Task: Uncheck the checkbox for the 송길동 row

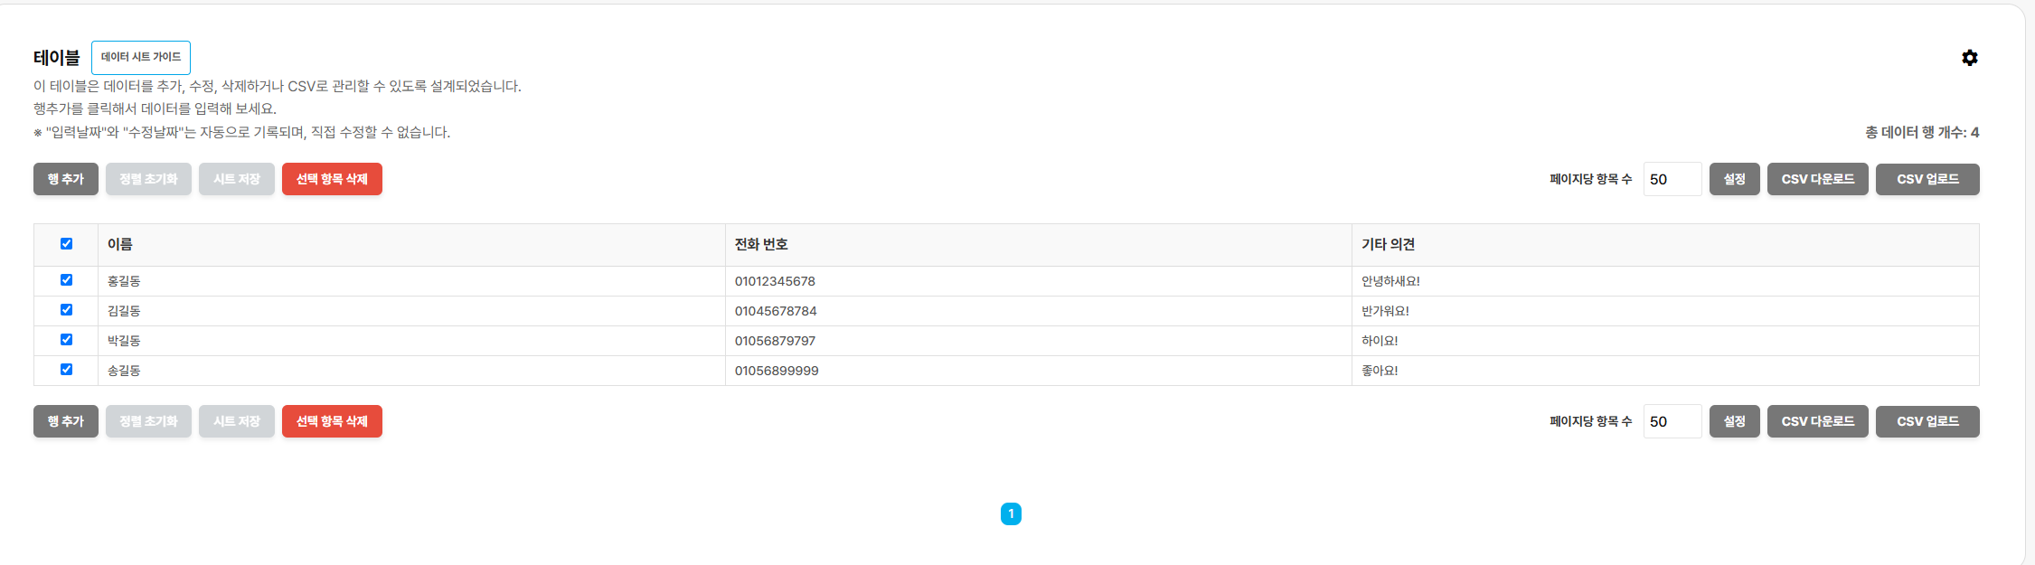Action: point(66,370)
